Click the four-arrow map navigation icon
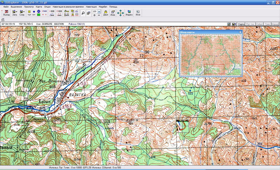 (121, 13)
